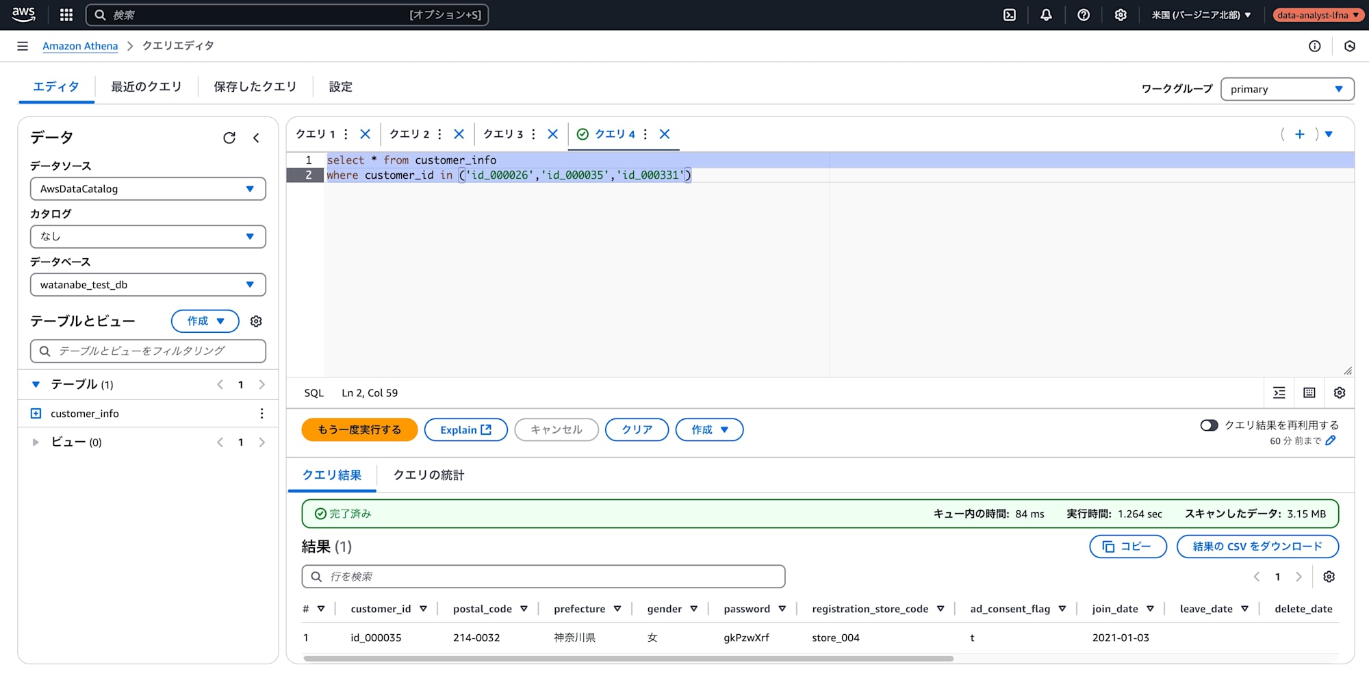
Task: Sort results by postal_code column
Action: [524, 609]
